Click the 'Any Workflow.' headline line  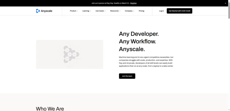tap(137, 41)
